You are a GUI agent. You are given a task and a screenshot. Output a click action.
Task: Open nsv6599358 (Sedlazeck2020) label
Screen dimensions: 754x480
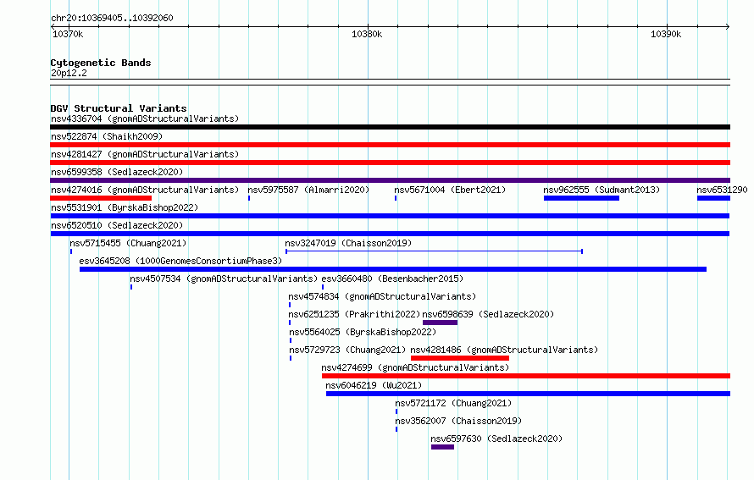(117, 172)
